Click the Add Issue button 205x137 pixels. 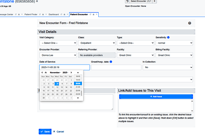click(156, 97)
